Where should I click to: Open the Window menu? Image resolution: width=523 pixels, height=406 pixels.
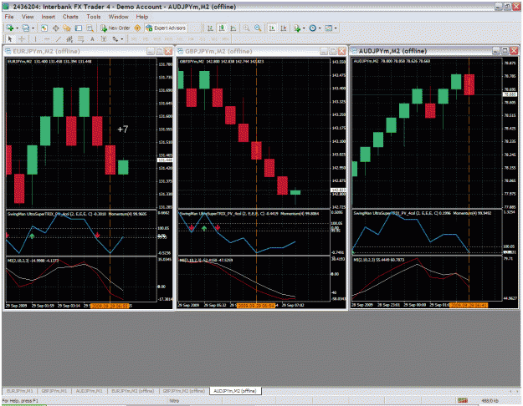coord(119,17)
